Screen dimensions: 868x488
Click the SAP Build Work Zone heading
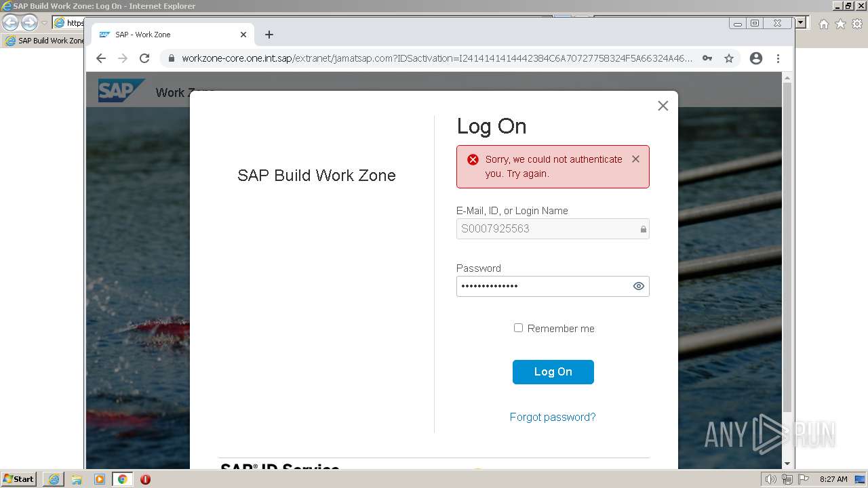(x=317, y=176)
